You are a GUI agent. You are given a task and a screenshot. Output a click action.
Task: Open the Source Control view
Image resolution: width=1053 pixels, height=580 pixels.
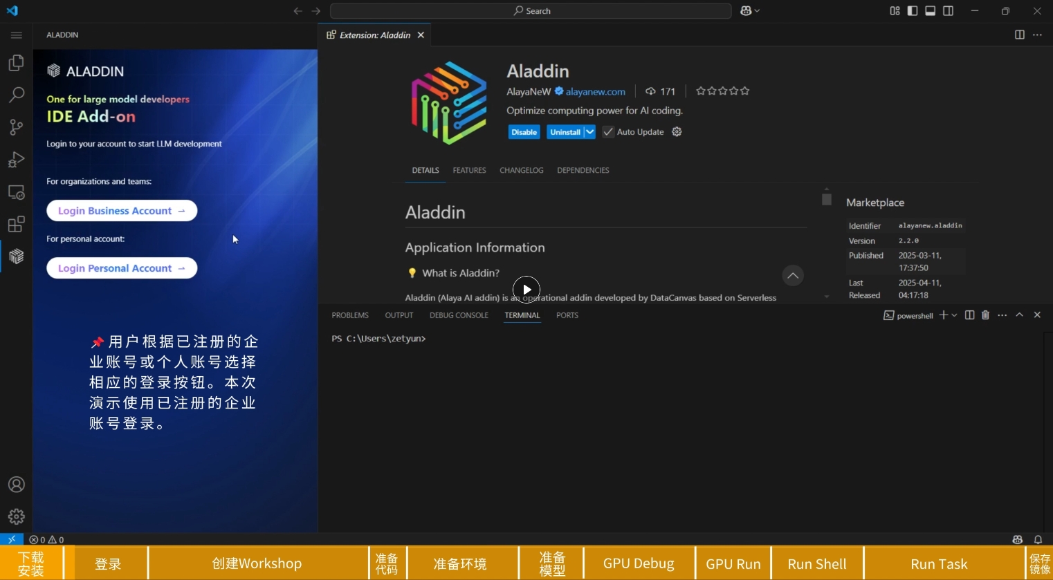(16, 127)
